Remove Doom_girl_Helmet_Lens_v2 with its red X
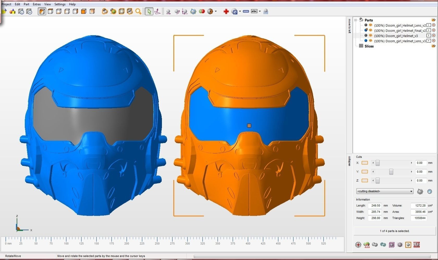Viewport: 438px width, 260px height. click(x=434, y=25)
